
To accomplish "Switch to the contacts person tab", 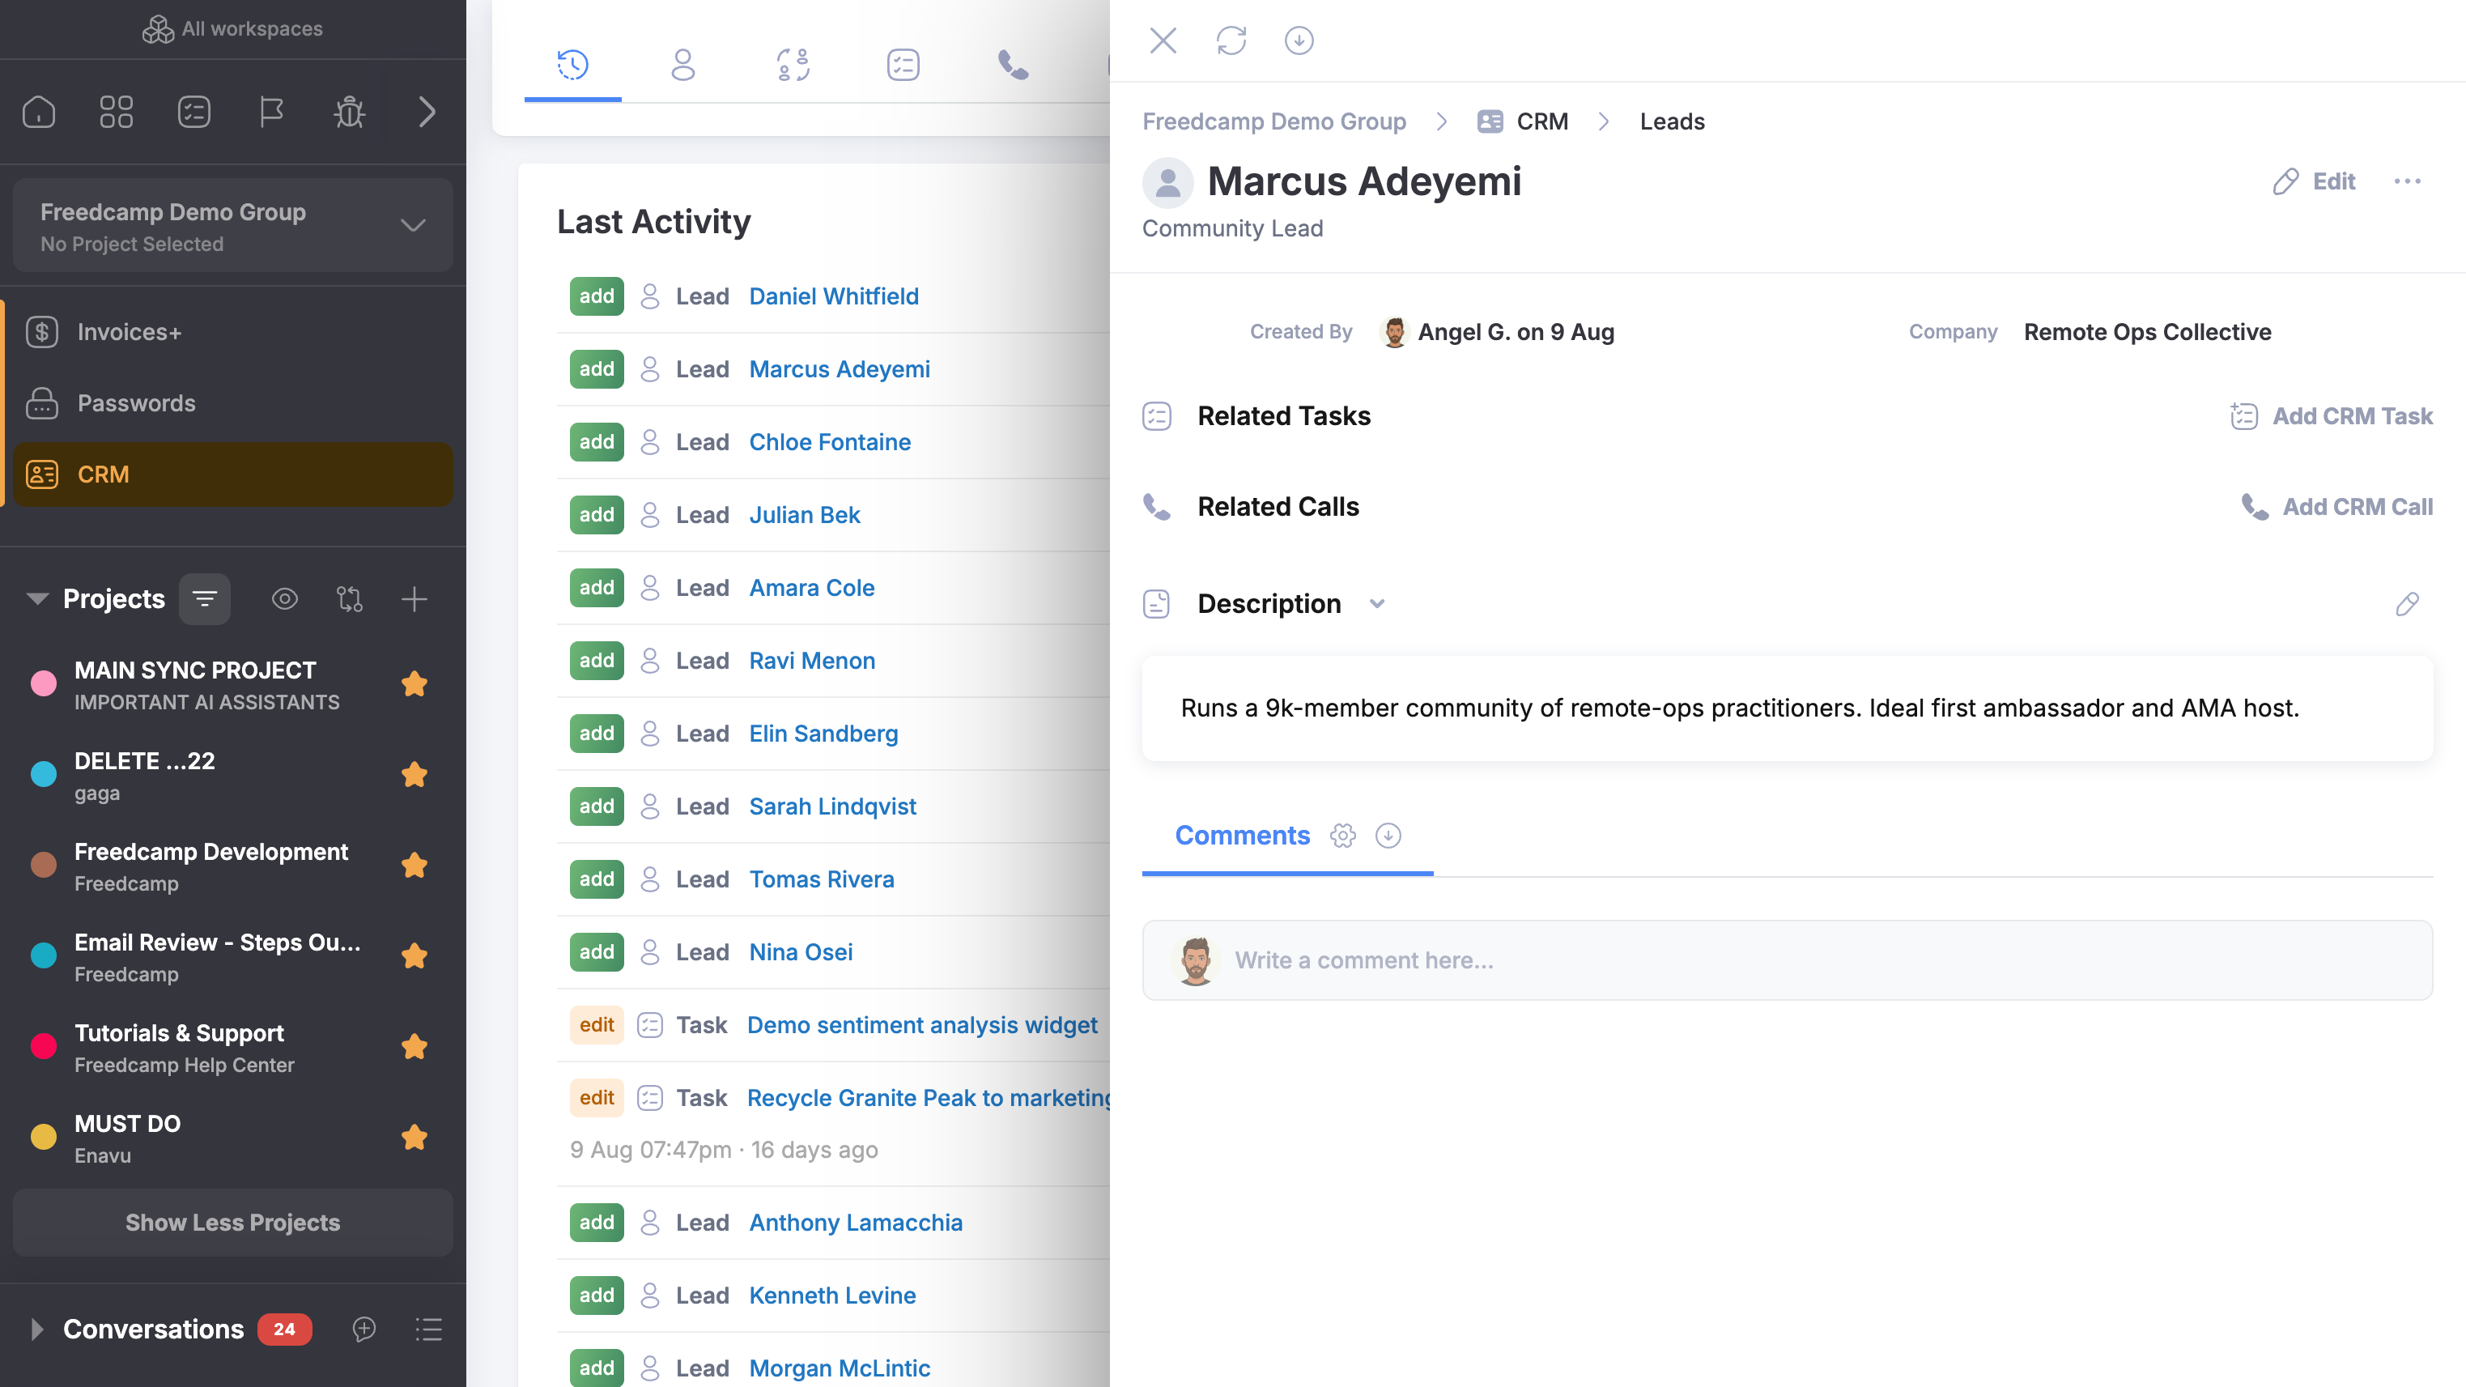I will [682, 64].
